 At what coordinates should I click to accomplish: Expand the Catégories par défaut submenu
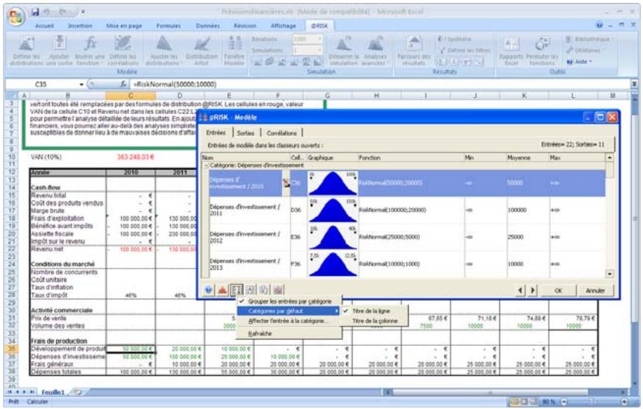pyautogui.click(x=289, y=311)
